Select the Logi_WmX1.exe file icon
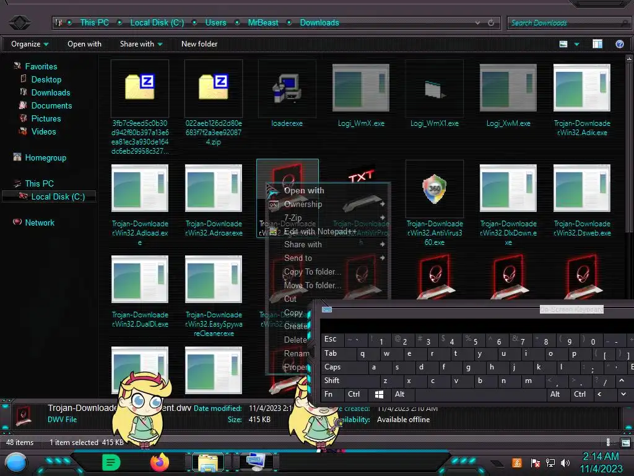Screen dimensions: 634x476 coord(435,89)
